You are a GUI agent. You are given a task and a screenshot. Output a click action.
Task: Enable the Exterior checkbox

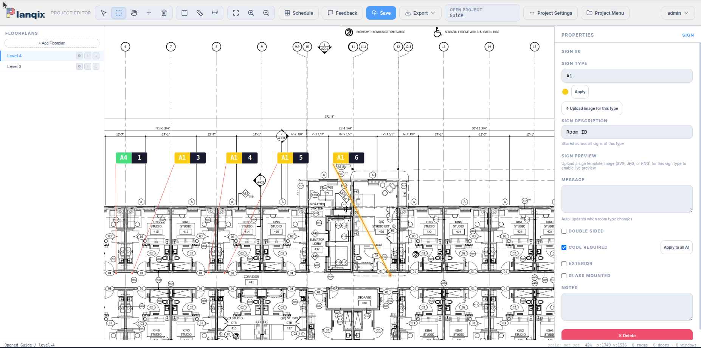(x=564, y=263)
